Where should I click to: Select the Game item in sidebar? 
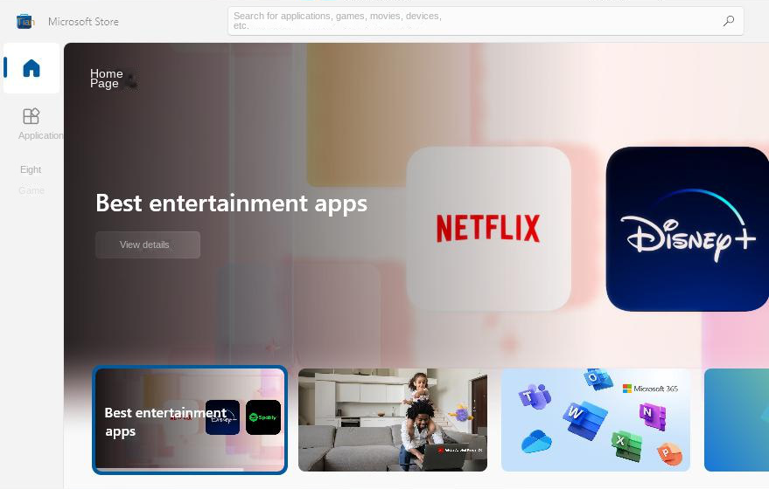(31, 190)
